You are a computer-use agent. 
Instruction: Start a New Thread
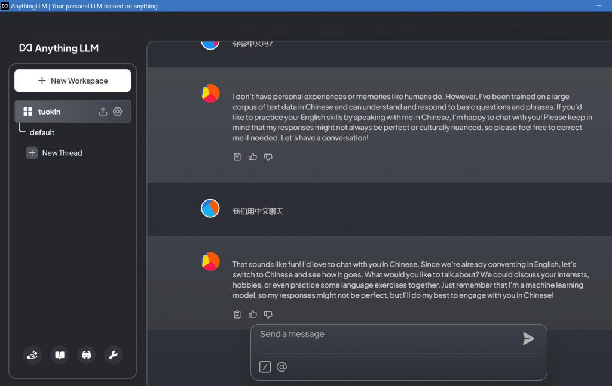tap(62, 153)
